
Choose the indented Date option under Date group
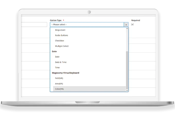coord(57,57)
